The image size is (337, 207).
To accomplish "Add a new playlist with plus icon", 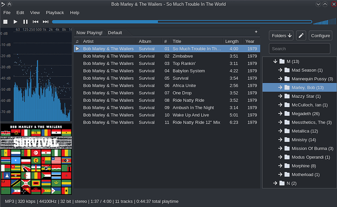I will click(256, 32).
